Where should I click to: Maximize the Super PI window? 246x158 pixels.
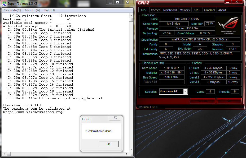point(117,3)
